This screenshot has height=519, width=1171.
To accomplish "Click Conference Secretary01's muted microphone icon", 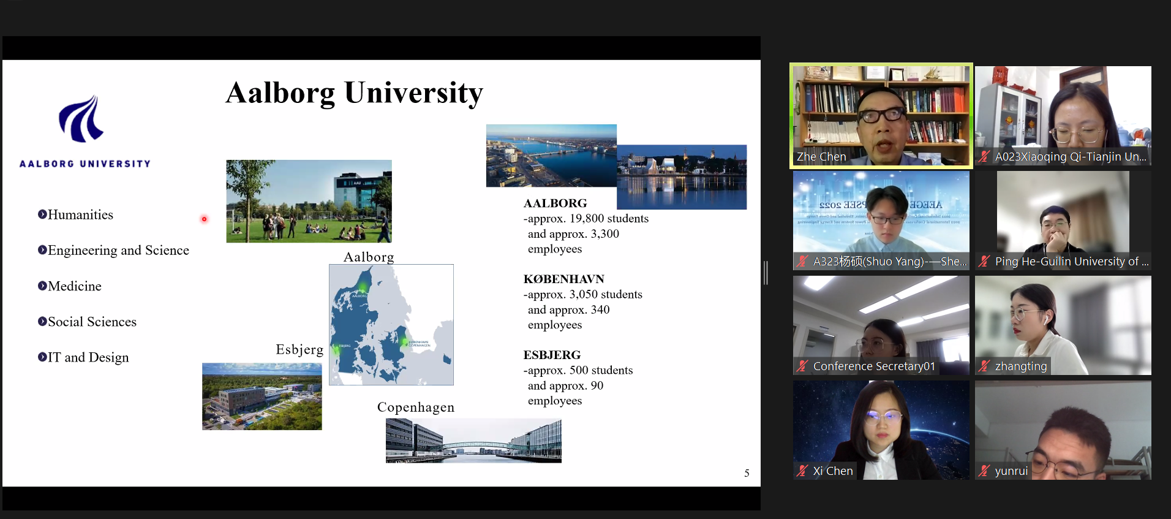I will click(x=802, y=366).
